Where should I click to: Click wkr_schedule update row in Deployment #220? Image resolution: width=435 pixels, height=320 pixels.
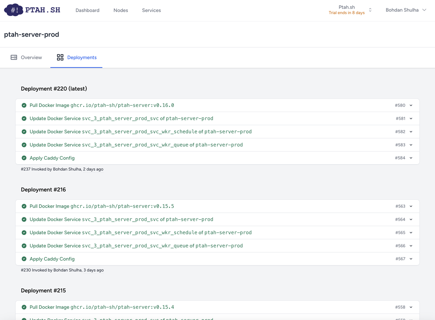coord(217,132)
